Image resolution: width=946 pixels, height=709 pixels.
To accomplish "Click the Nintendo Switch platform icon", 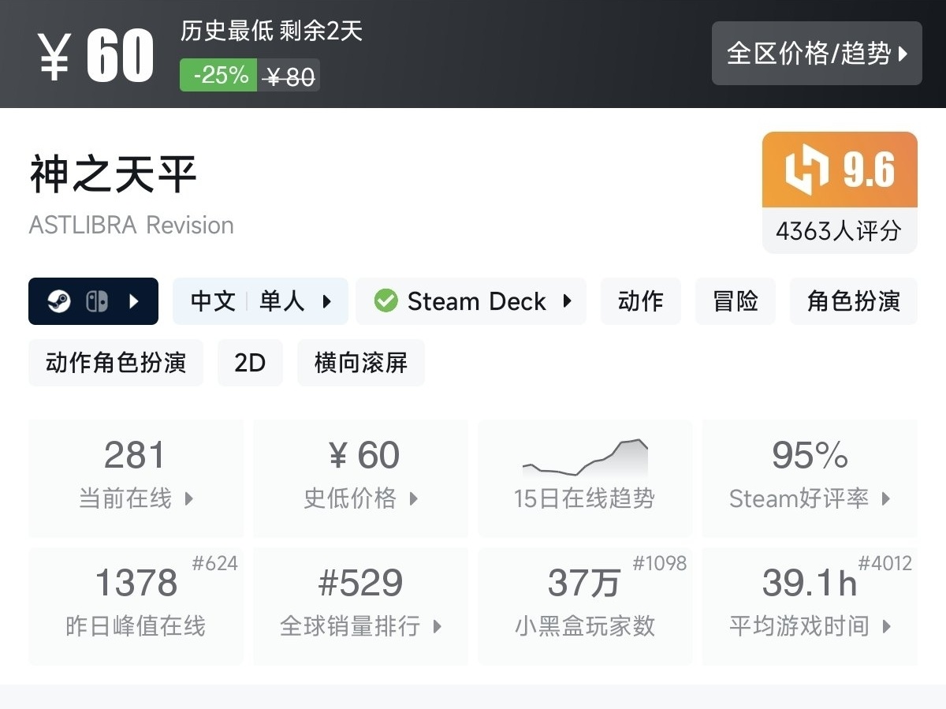I will click(97, 301).
